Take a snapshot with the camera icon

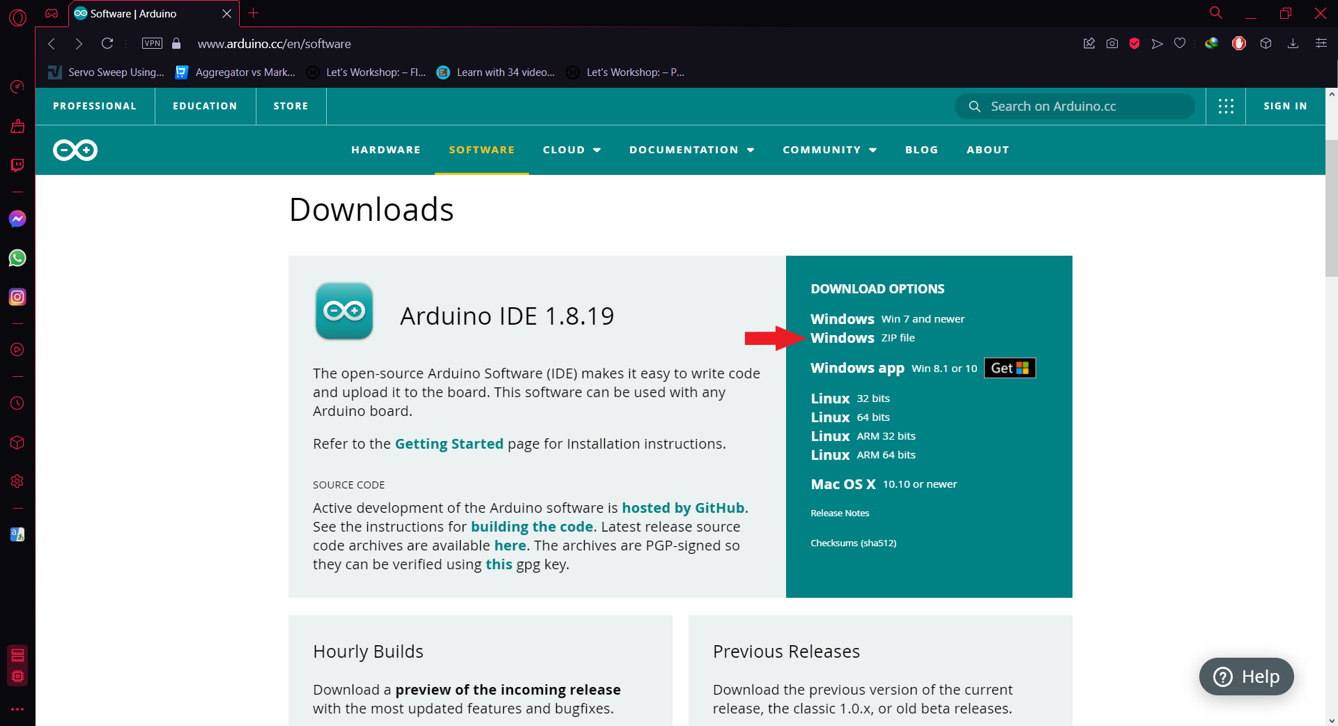pos(1112,43)
